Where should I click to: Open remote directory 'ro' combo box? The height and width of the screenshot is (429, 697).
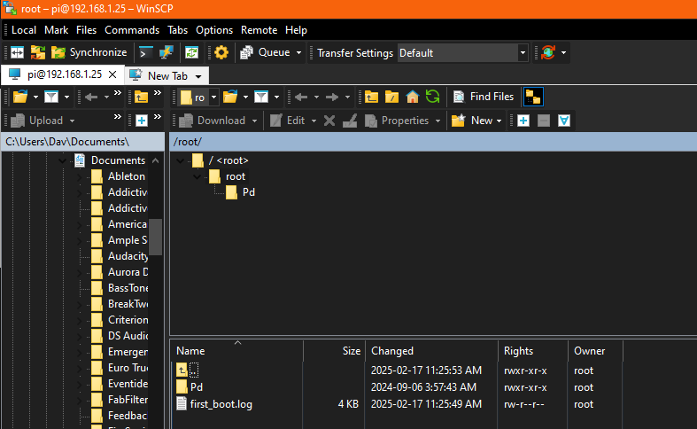tap(198, 97)
